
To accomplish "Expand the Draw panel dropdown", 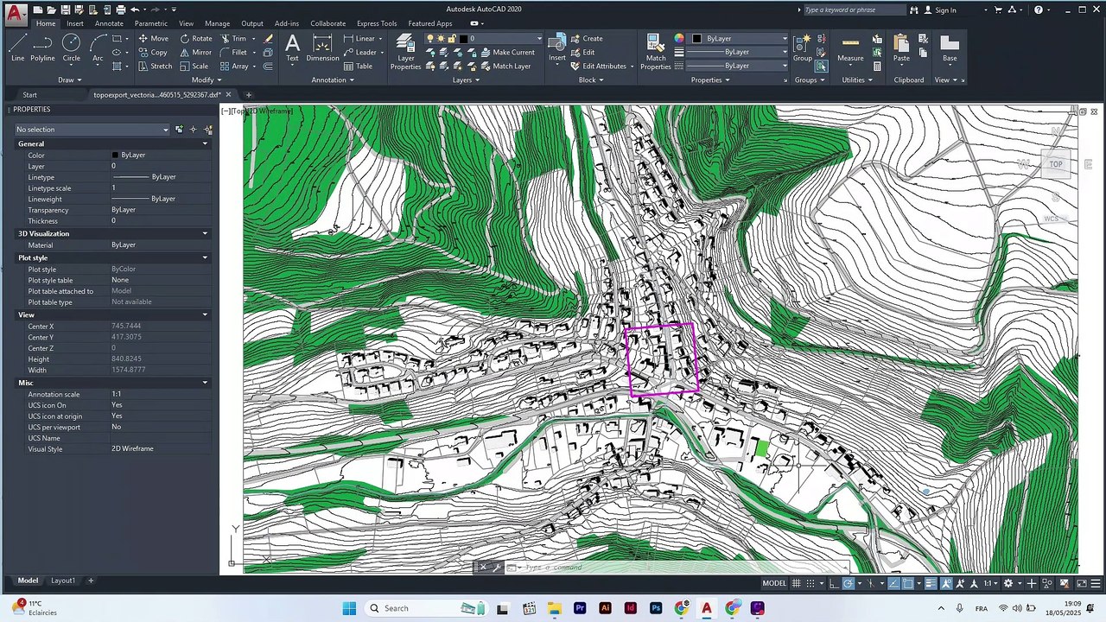I will click(x=70, y=80).
